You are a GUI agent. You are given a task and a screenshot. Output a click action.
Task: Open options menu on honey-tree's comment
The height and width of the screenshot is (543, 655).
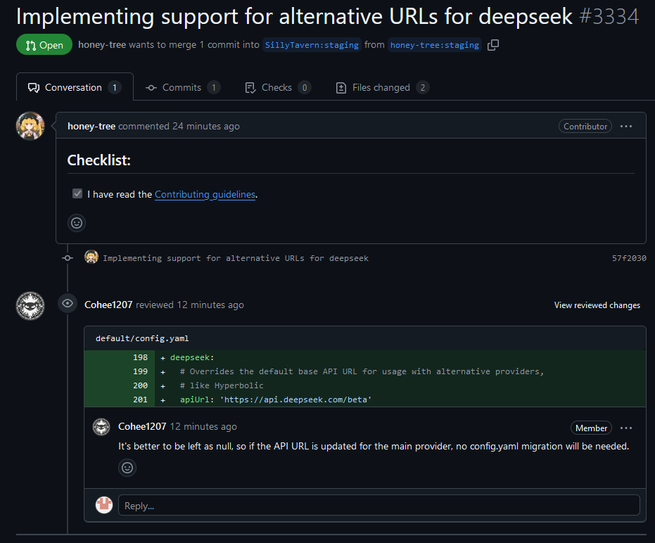[625, 126]
